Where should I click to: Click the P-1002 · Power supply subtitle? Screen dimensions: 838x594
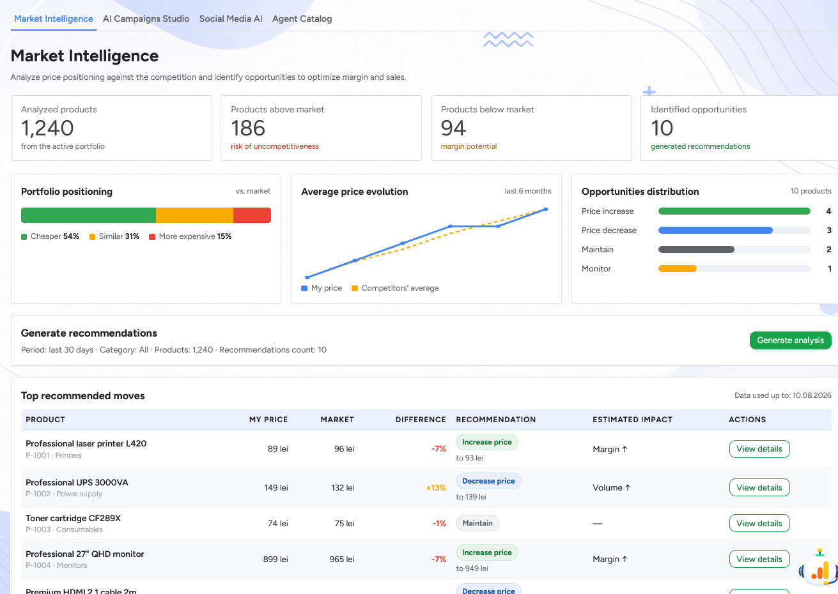(64, 494)
